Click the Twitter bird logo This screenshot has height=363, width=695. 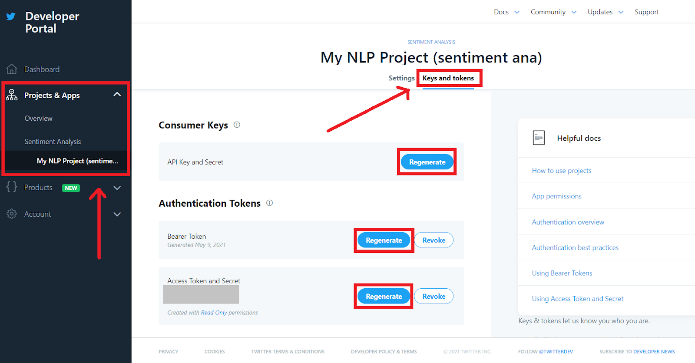[x=11, y=16]
